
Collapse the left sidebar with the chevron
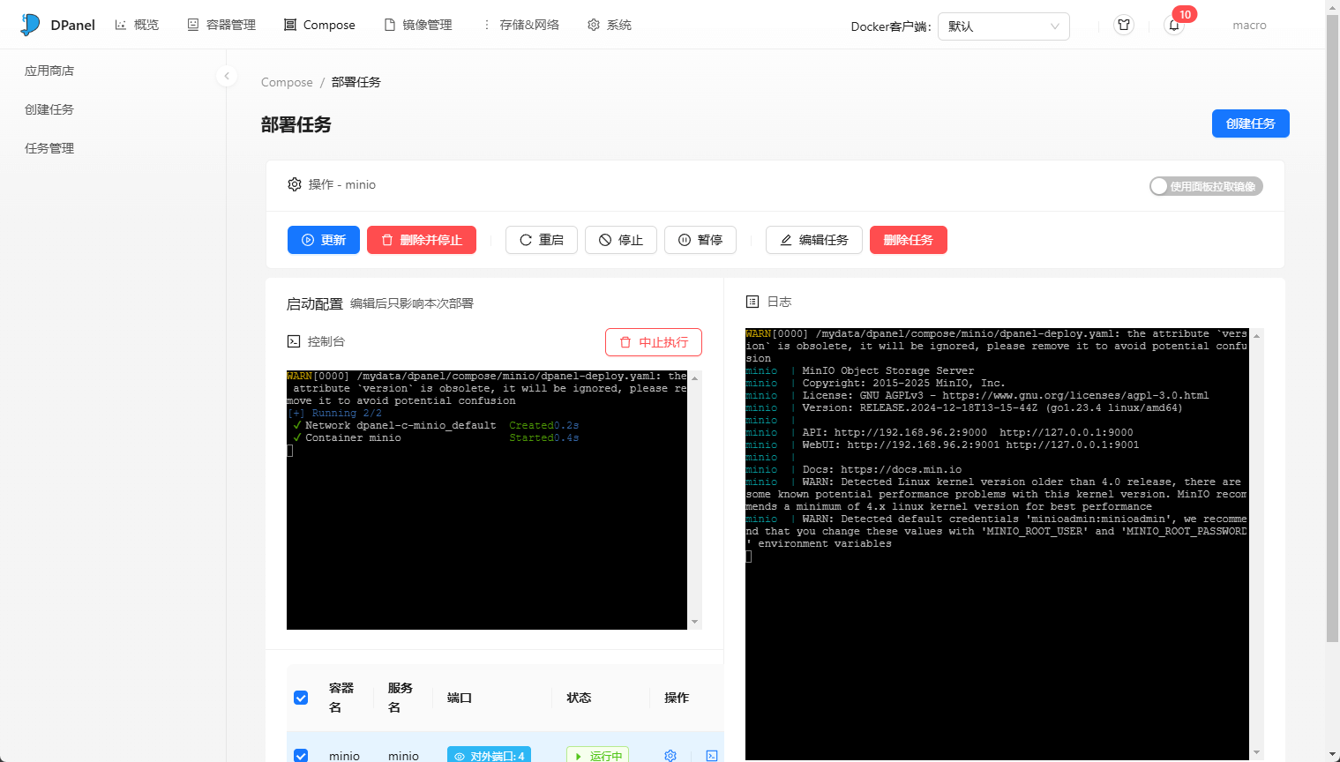point(227,76)
